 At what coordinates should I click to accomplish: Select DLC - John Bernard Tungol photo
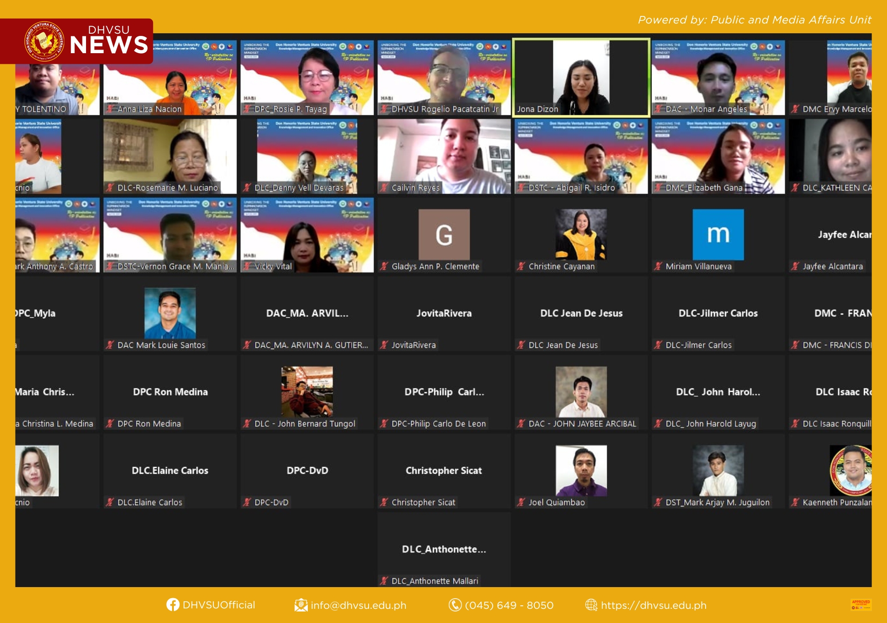coord(307,392)
